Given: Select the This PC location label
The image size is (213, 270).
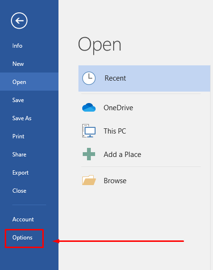Looking at the screenshot, I should coord(115,131).
